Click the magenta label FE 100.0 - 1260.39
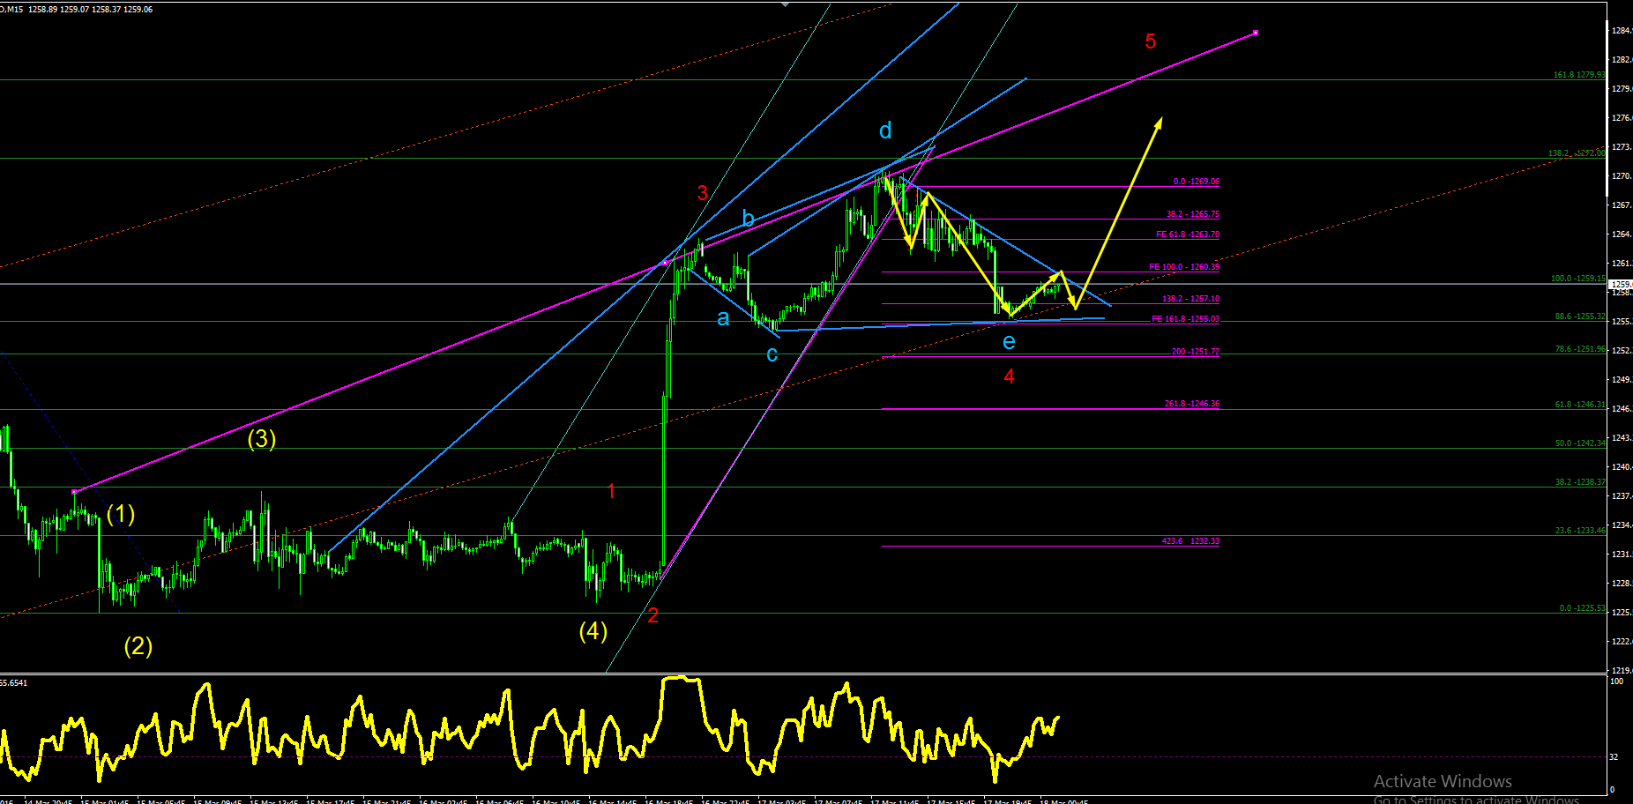 [1184, 267]
